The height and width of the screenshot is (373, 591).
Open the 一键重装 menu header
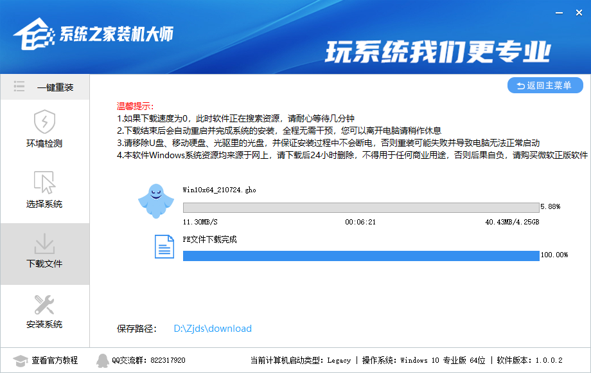45,87
